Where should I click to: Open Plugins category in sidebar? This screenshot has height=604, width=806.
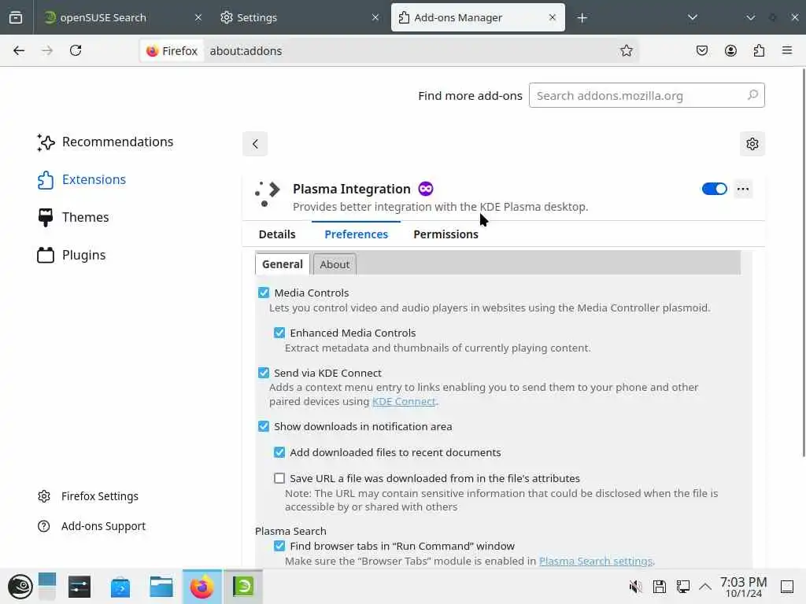(71, 256)
